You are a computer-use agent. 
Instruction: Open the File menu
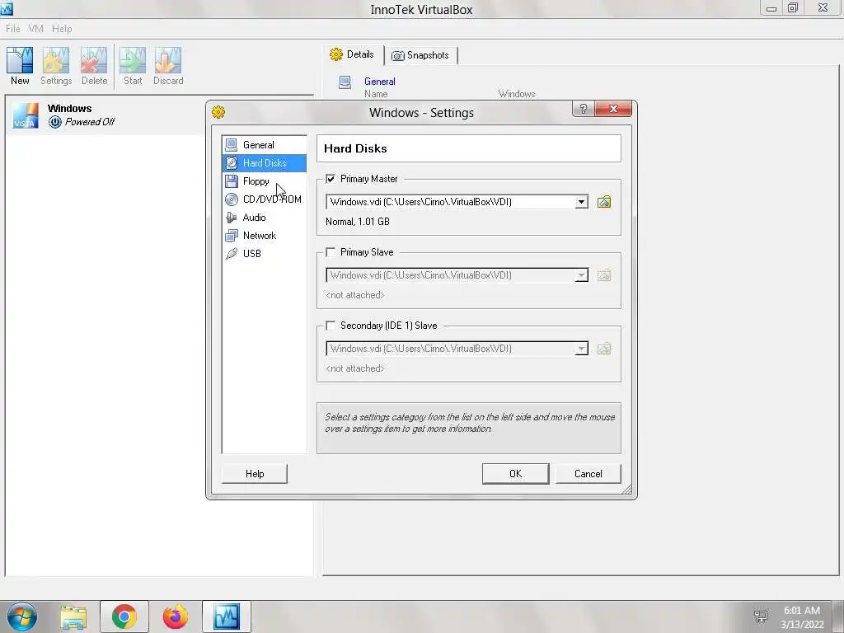(13, 29)
